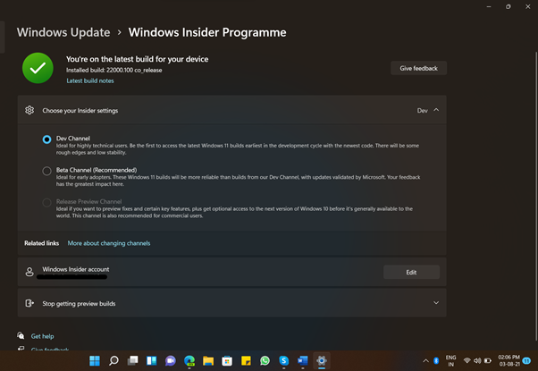Viewport: 538px width, 371px height.
Task: Open Latest build notes link
Action: [x=90, y=80]
